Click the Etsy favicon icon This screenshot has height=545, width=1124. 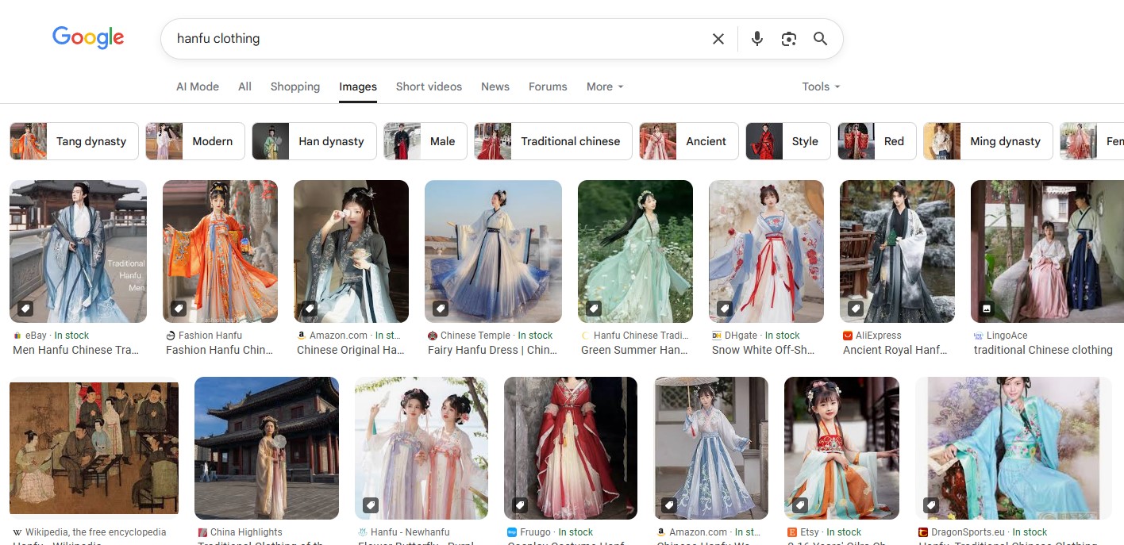[792, 532]
